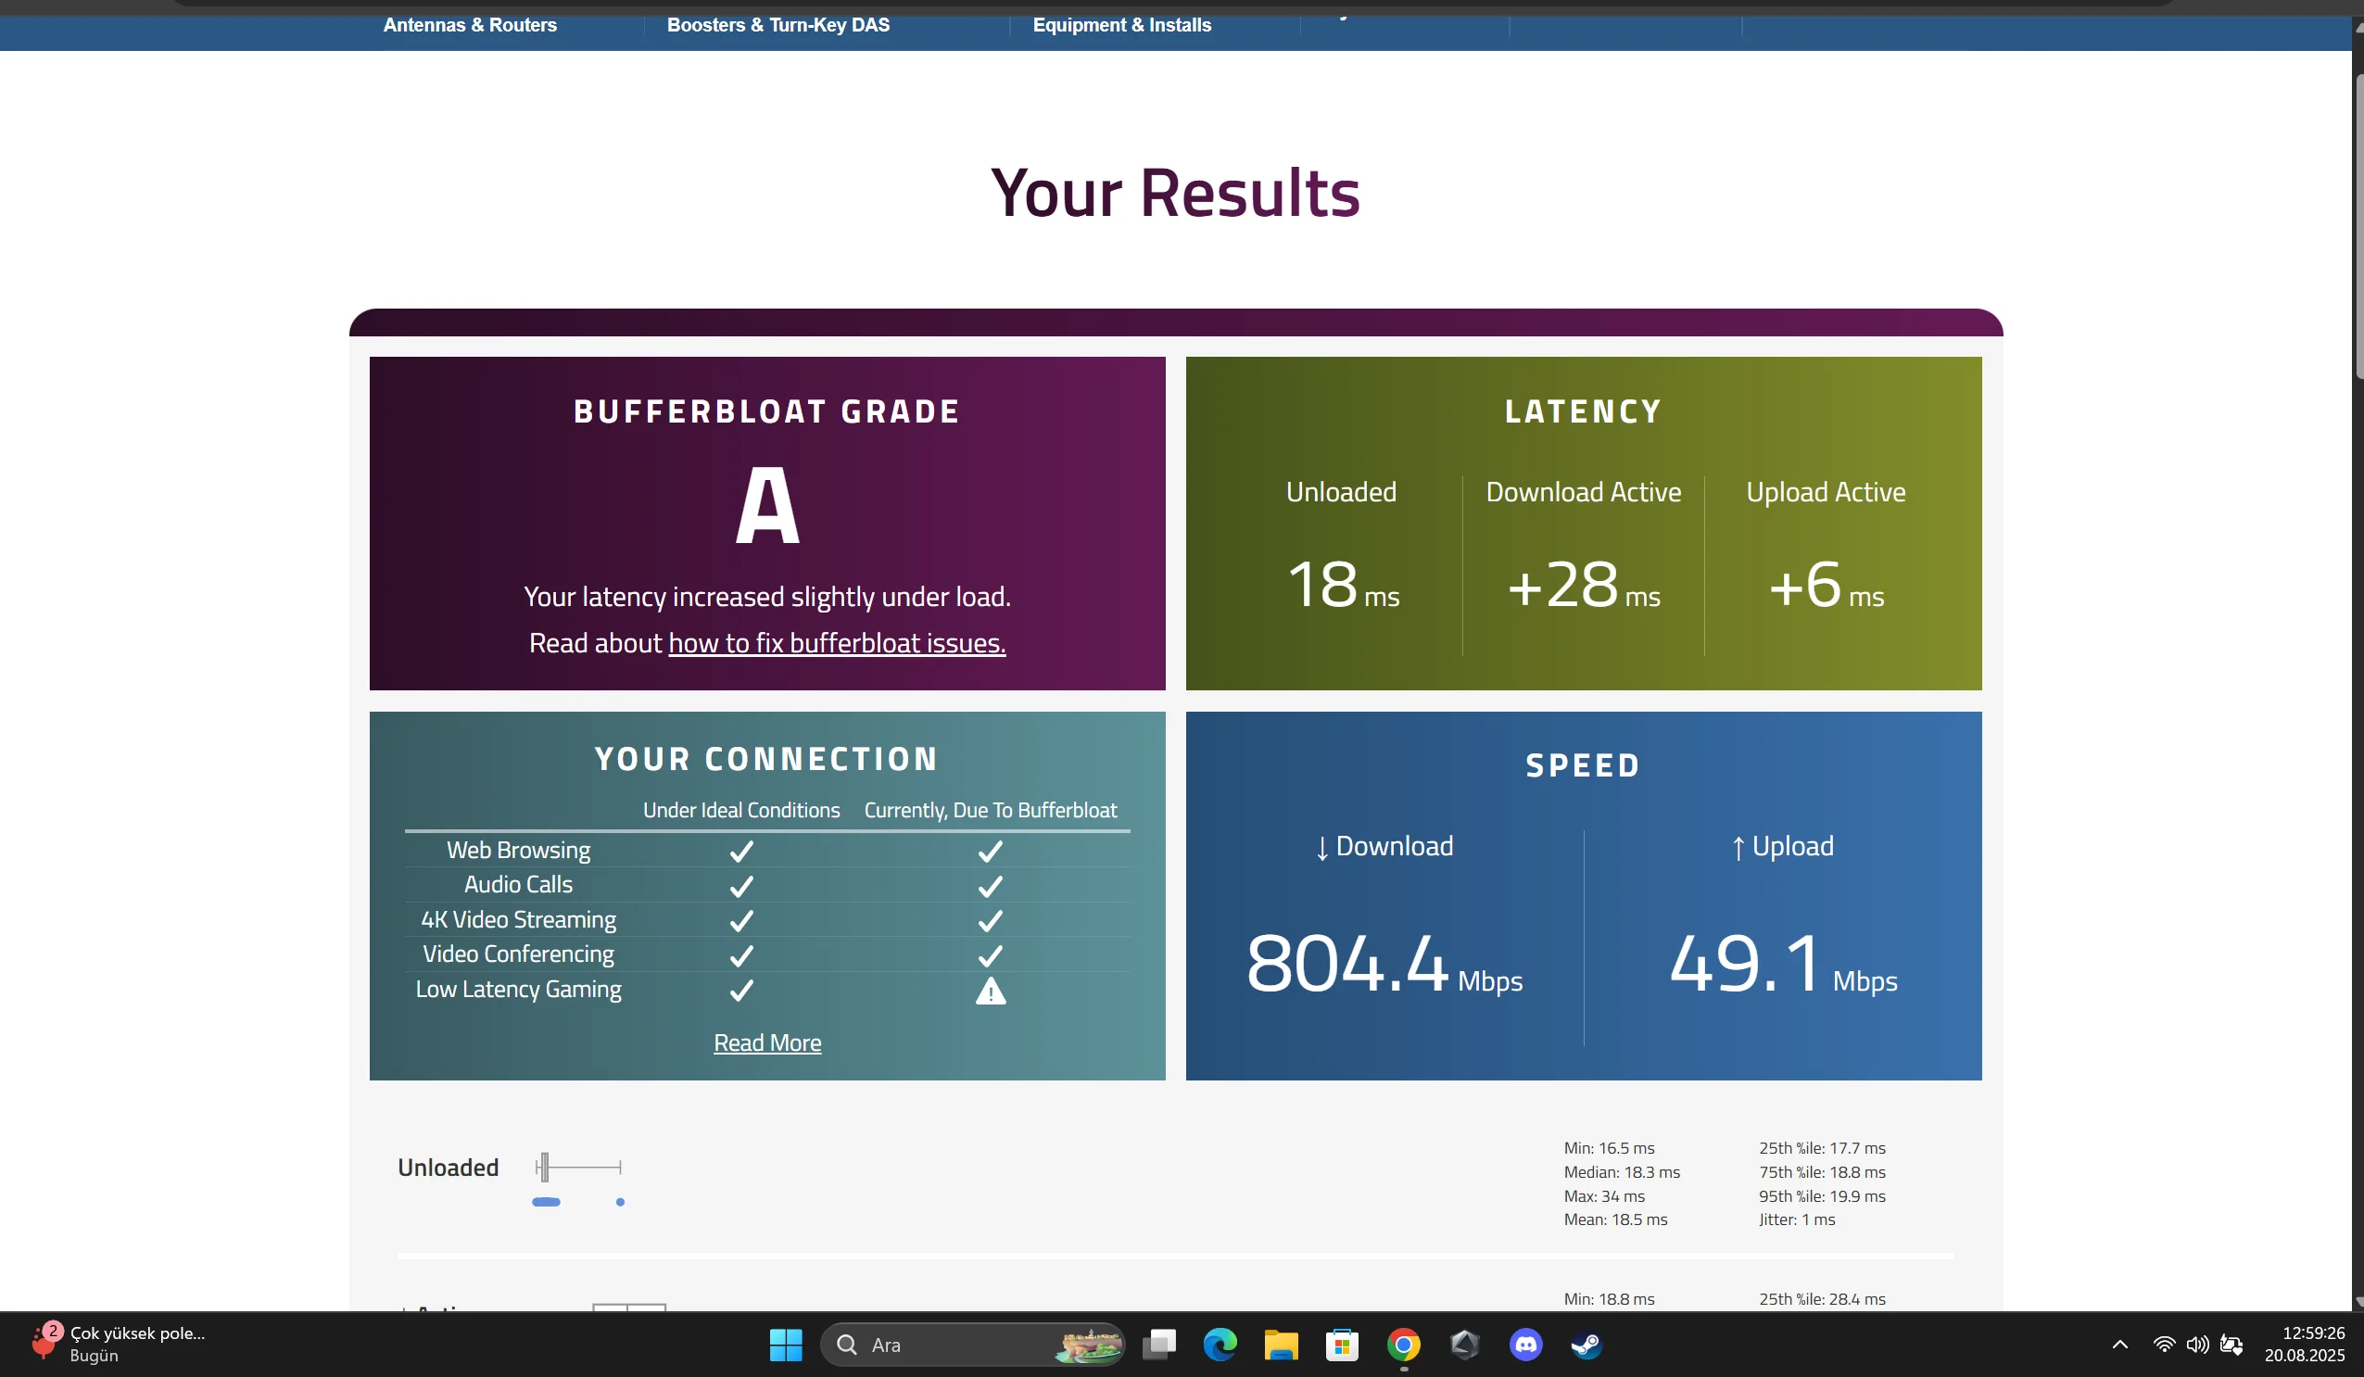2364x1377 pixels.
Task: Open the Discord taskbar icon
Action: (x=1525, y=1345)
